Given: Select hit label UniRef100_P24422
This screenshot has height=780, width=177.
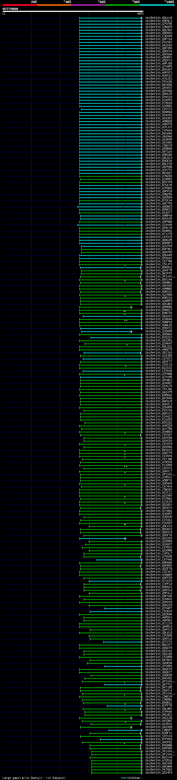Looking at the screenshot, I should [158, 416].
